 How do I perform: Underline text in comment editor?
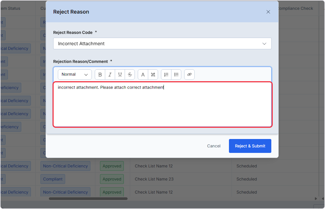pyautogui.click(x=120, y=74)
